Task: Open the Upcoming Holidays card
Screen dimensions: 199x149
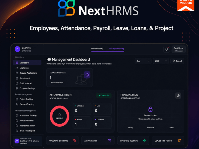Action: click(133, 141)
